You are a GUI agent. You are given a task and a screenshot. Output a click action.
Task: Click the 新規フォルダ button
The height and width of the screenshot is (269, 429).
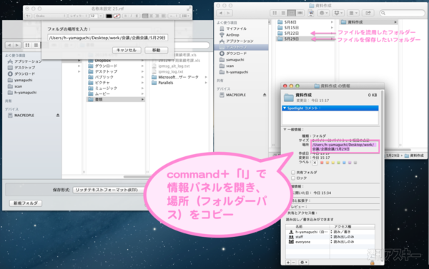[x=26, y=203]
